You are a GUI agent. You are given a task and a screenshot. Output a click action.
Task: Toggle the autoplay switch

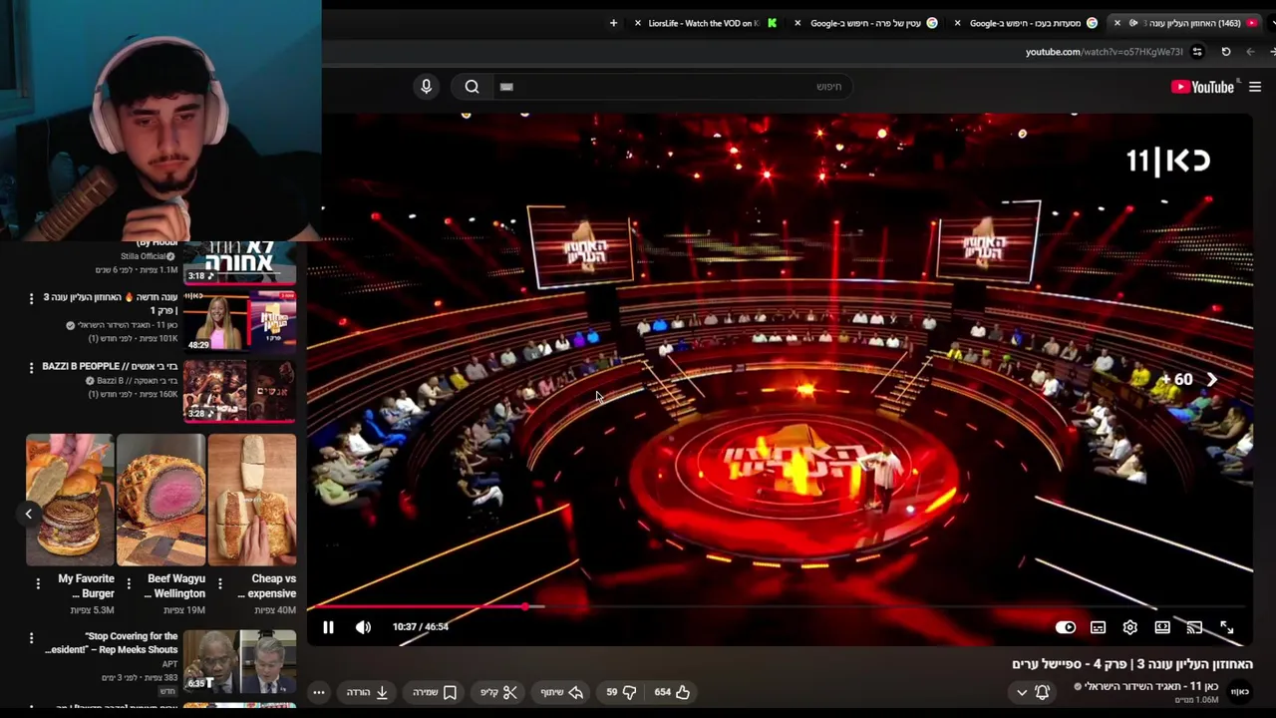click(x=1066, y=627)
